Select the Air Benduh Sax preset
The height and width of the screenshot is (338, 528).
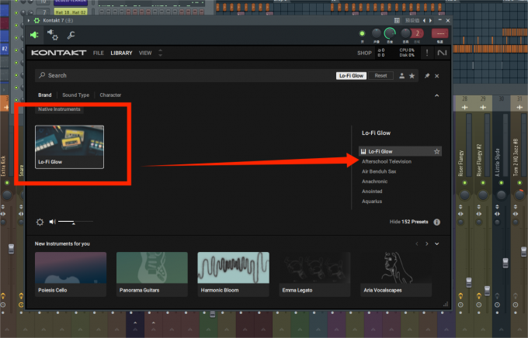379,171
